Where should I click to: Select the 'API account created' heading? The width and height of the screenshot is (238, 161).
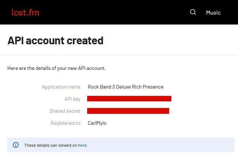pos(55,41)
